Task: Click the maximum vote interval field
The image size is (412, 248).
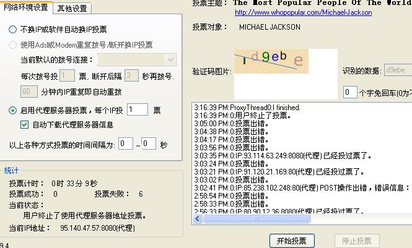Action: [x=148, y=143]
